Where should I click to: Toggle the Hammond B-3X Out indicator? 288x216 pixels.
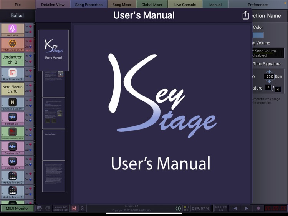(30, 106)
